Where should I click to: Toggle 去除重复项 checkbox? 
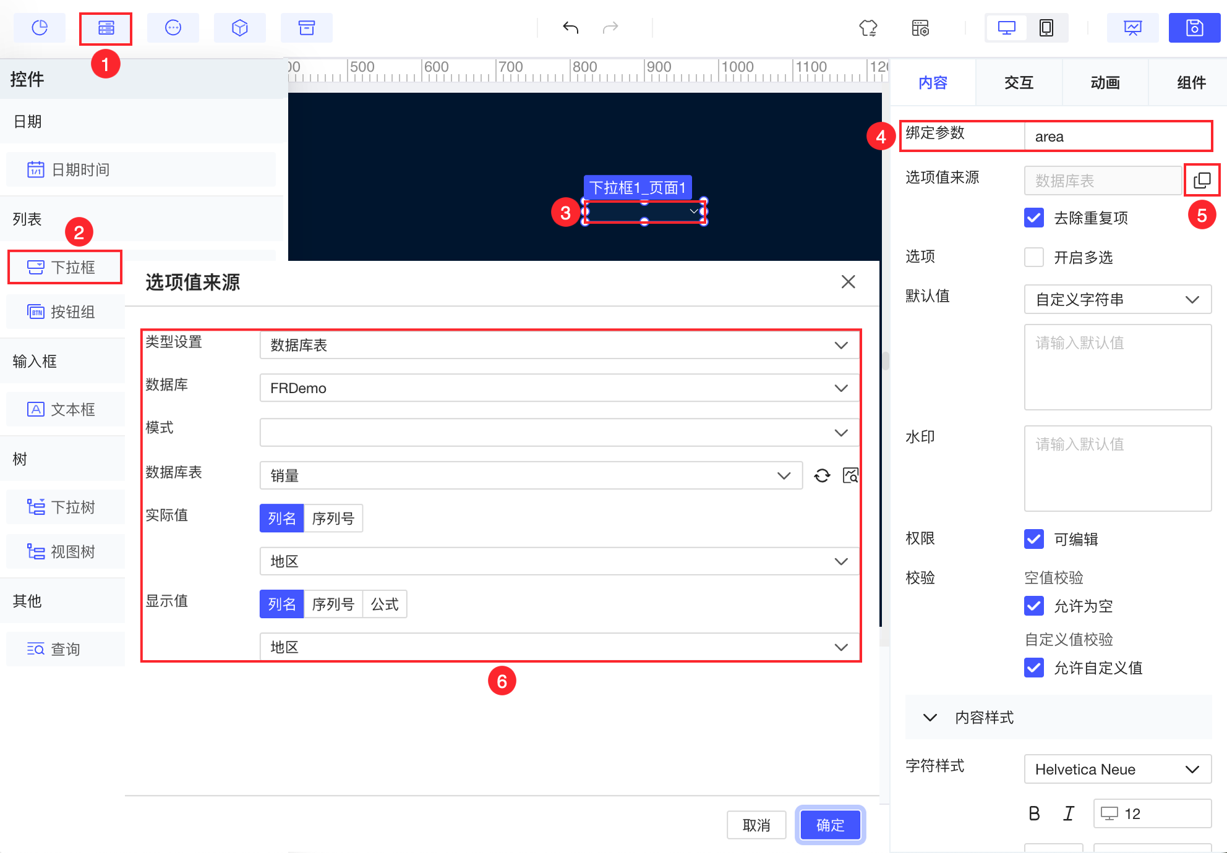click(1034, 218)
